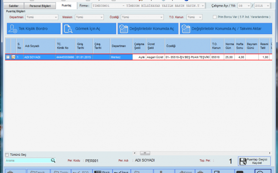Open the Özelliği filter dropdown
This screenshot has width=278, height=173.
tap(142, 17)
